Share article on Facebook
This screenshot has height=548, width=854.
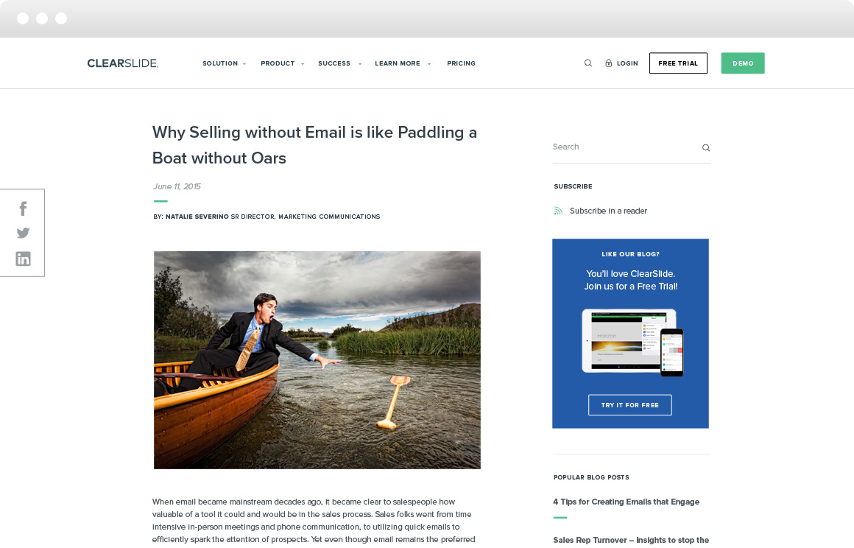[24, 208]
